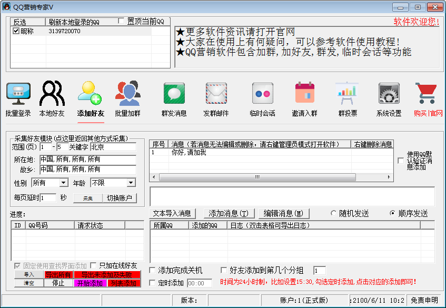Click the 停止 button
The height and width of the screenshot is (308, 446).
coord(58,283)
